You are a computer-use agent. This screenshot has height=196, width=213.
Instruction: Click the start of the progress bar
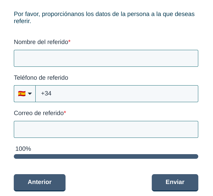point(16,157)
